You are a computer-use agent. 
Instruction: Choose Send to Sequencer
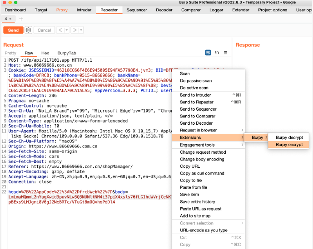[209, 109]
